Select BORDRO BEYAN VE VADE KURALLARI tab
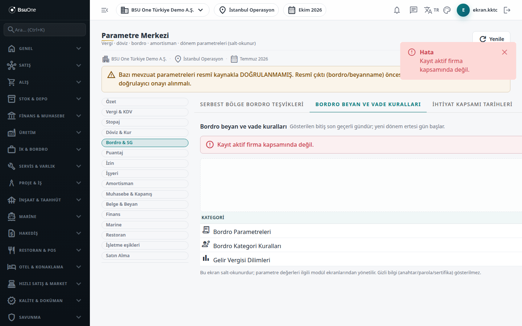 coord(368,104)
